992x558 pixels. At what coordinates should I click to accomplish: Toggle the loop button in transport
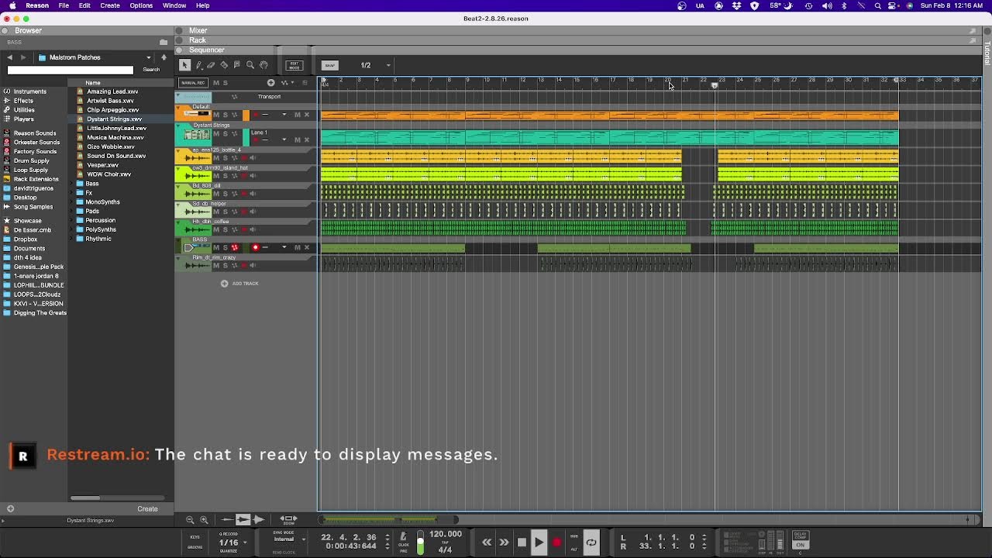tap(591, 542)
